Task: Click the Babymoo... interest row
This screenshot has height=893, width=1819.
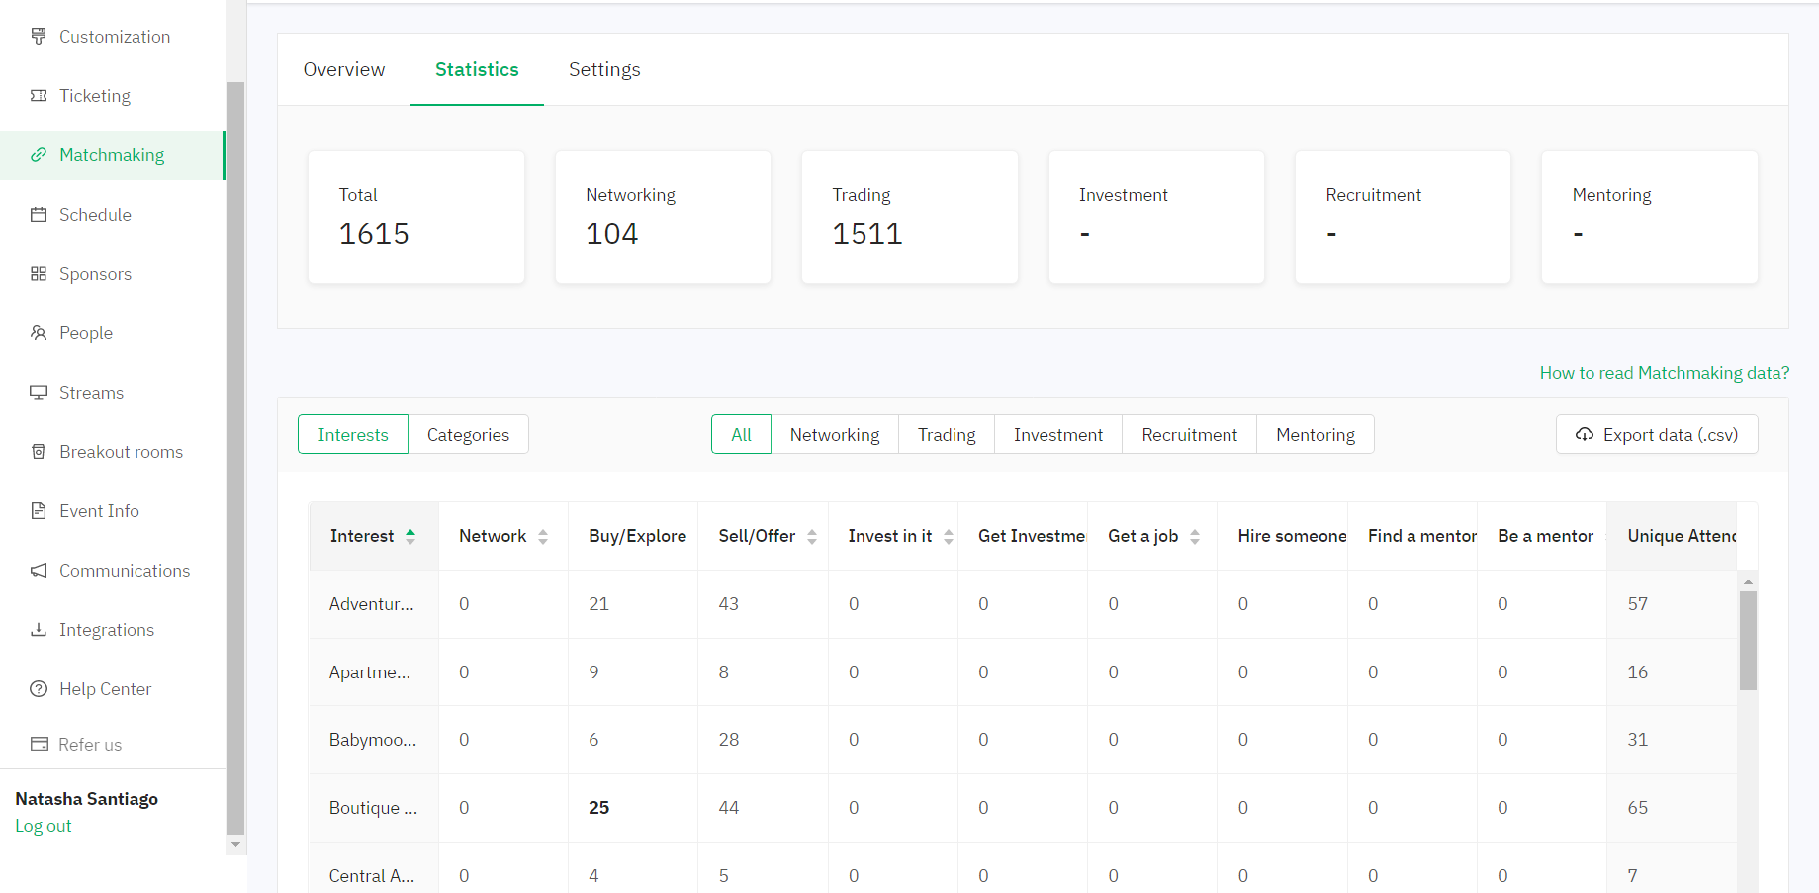Action: (x=1023, y=740)
